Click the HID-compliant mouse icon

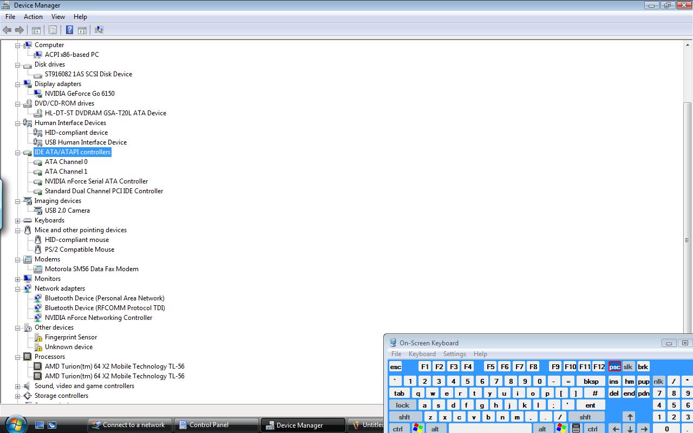38,240
